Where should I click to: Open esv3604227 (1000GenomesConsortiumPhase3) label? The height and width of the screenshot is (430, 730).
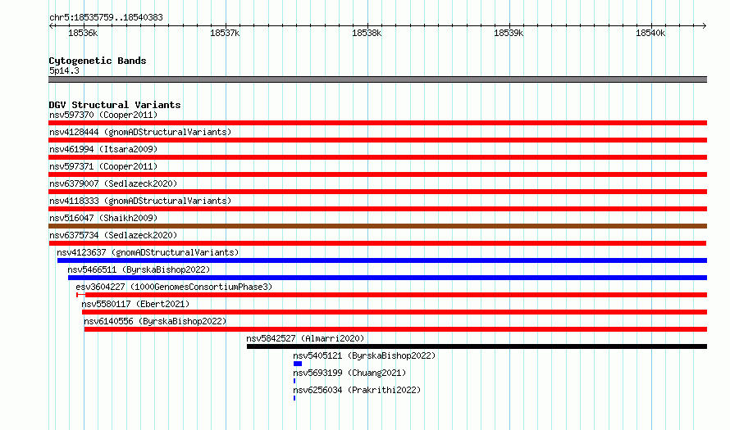point(174,287)
